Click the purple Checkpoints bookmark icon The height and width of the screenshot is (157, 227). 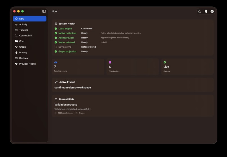tap(110, 62)
